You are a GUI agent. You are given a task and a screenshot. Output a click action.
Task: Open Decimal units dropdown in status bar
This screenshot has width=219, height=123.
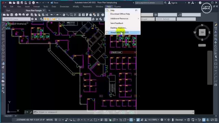click(180, 120)
